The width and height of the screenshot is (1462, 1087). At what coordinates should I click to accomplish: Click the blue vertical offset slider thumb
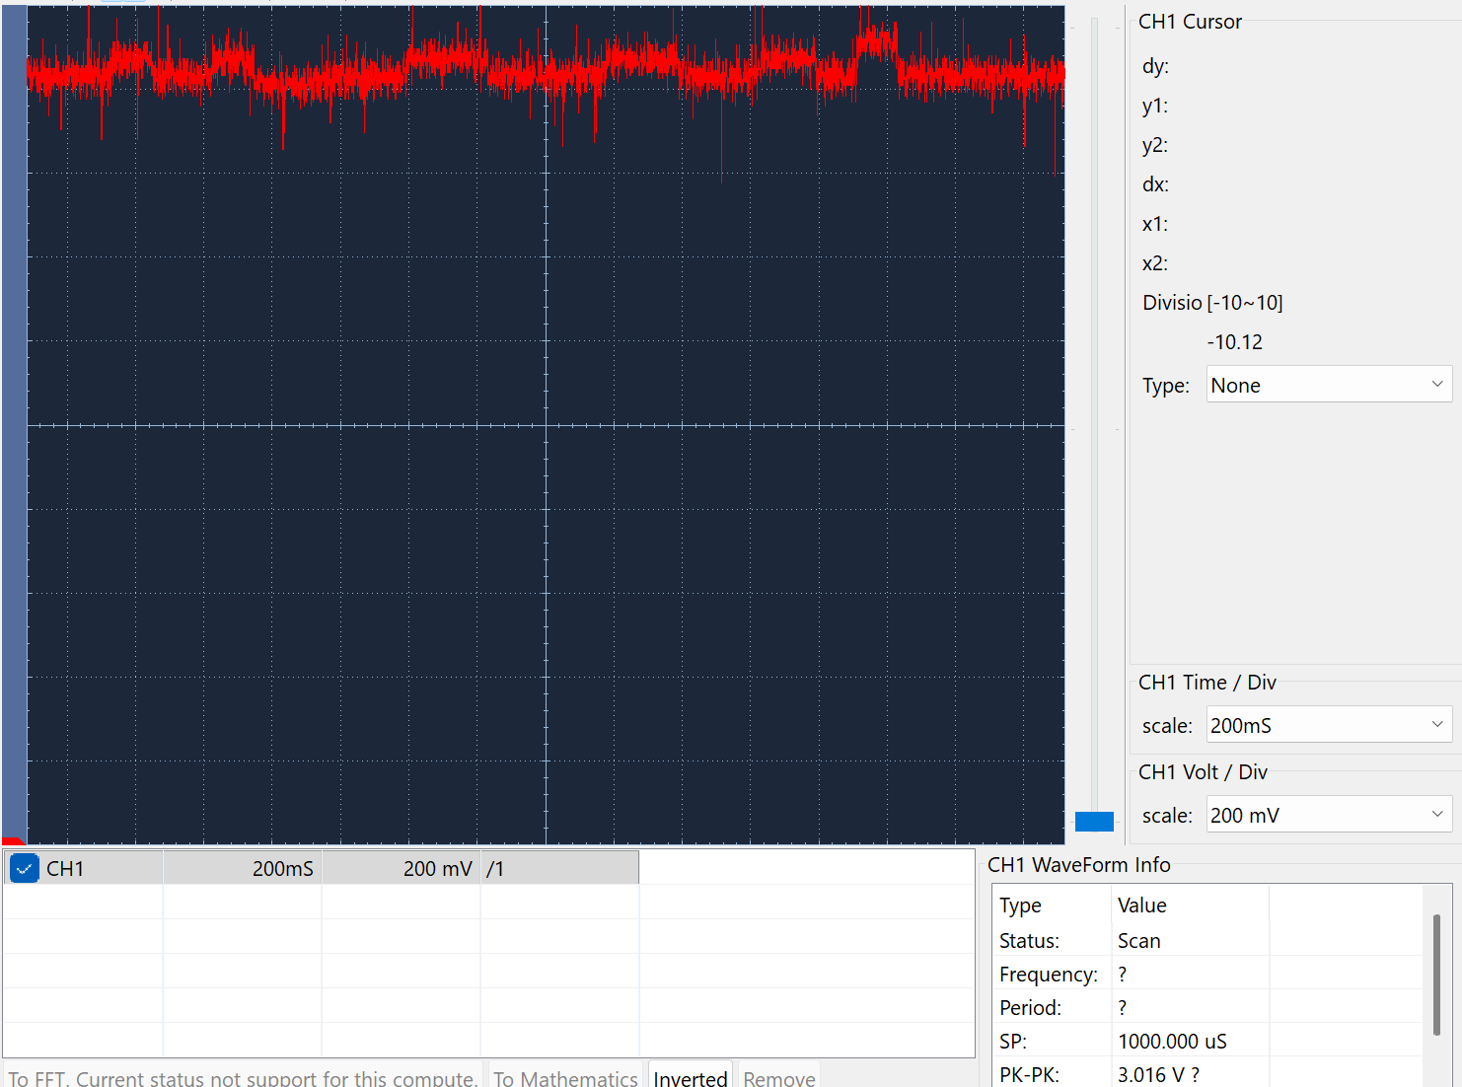tap(1094, 821)
